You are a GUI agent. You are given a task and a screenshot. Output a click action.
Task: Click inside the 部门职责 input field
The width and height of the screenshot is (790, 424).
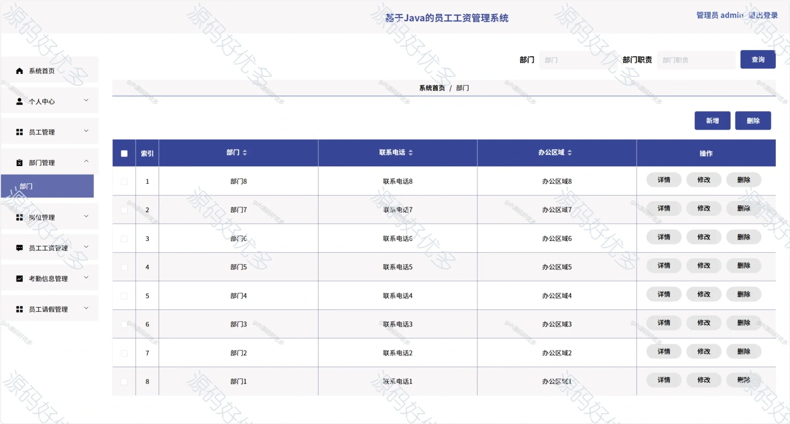point(696,60)
